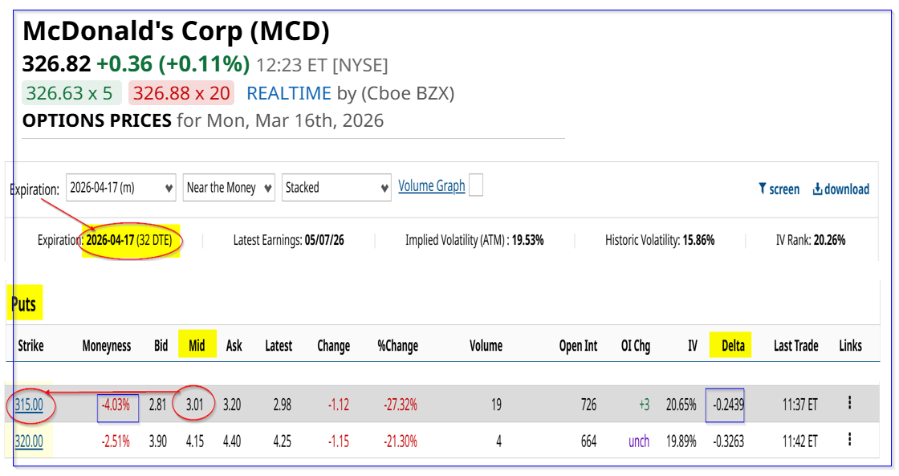899x476 pixels.
Task: Open the Stacked view dropdown
Action: 336,188
